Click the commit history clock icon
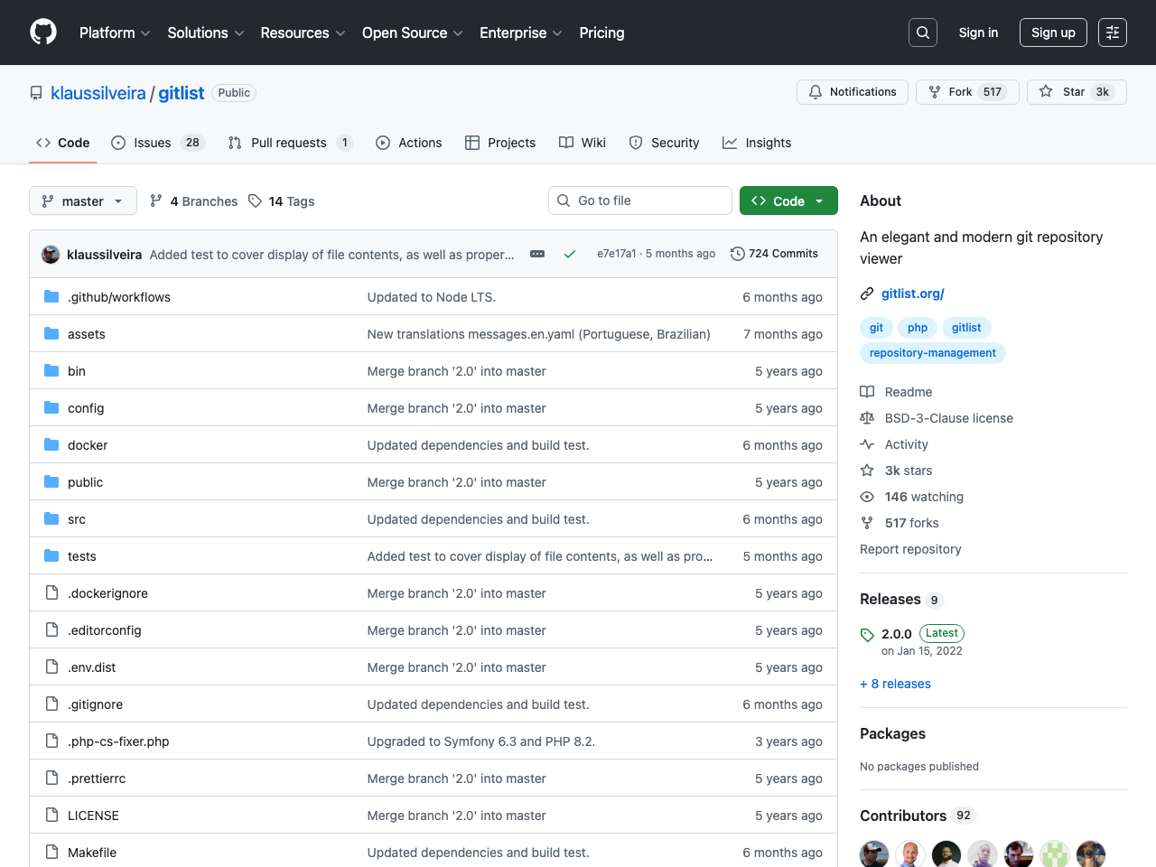The height and width of the screenshot is (867, 1156). pos(738,254)
